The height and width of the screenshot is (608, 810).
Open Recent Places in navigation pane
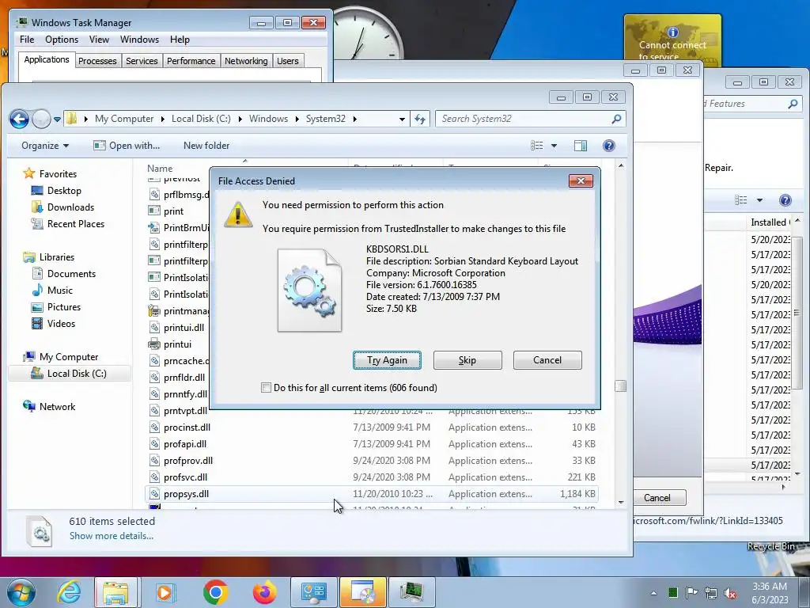point(68,224)
